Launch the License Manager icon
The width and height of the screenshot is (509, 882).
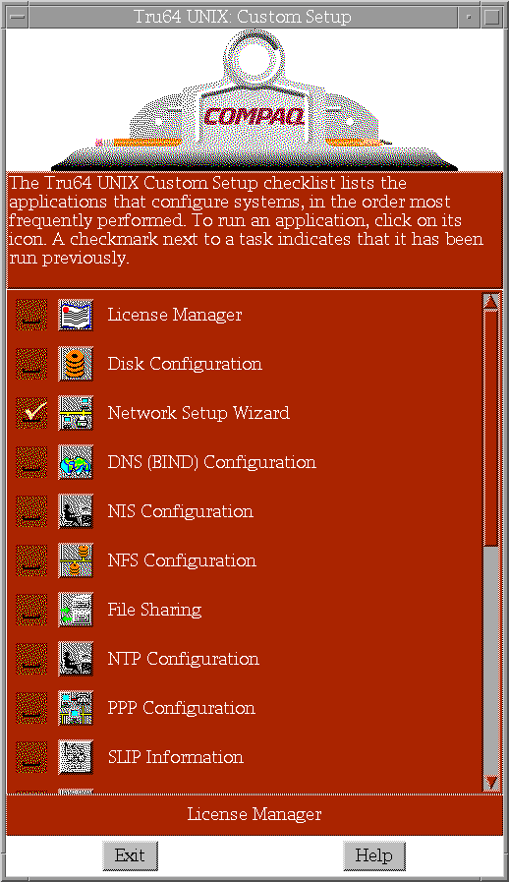pos(76,315)
